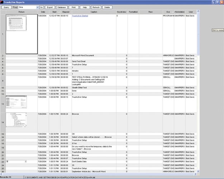Open the Database toolbar button
Screen dimensions: 224x179
[61, 7]
